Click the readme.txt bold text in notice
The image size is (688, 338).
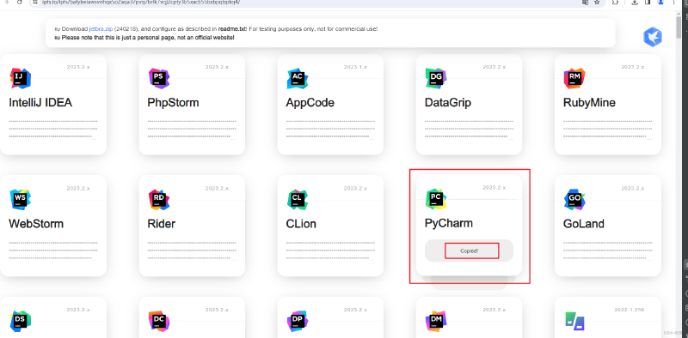232,29
